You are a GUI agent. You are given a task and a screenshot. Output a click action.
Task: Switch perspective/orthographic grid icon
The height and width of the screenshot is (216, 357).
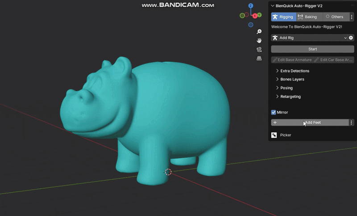pos(259,59)
